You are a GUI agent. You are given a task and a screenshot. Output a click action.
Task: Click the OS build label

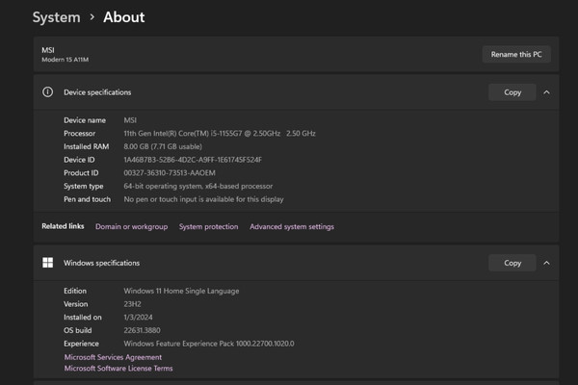click(77, 330)
